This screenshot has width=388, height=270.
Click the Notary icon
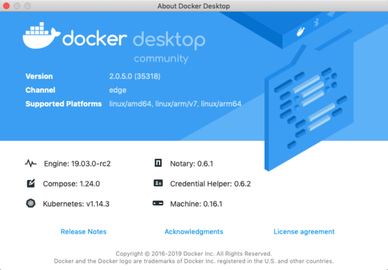click(158, 163)
